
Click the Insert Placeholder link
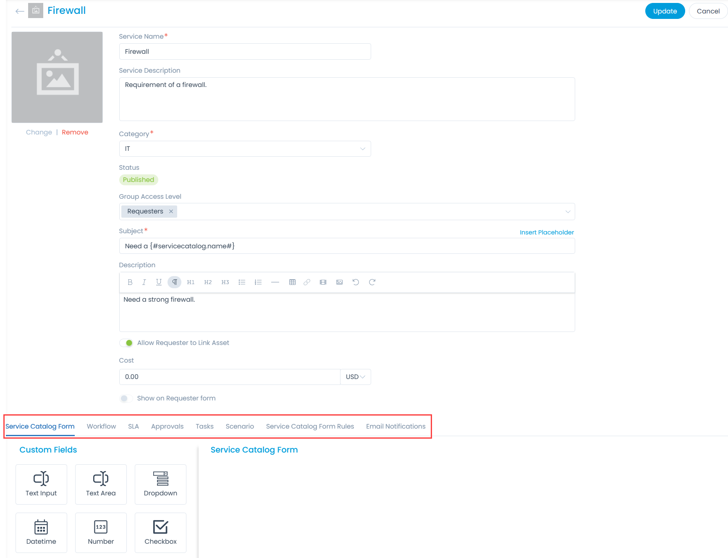tap(546, 232)
